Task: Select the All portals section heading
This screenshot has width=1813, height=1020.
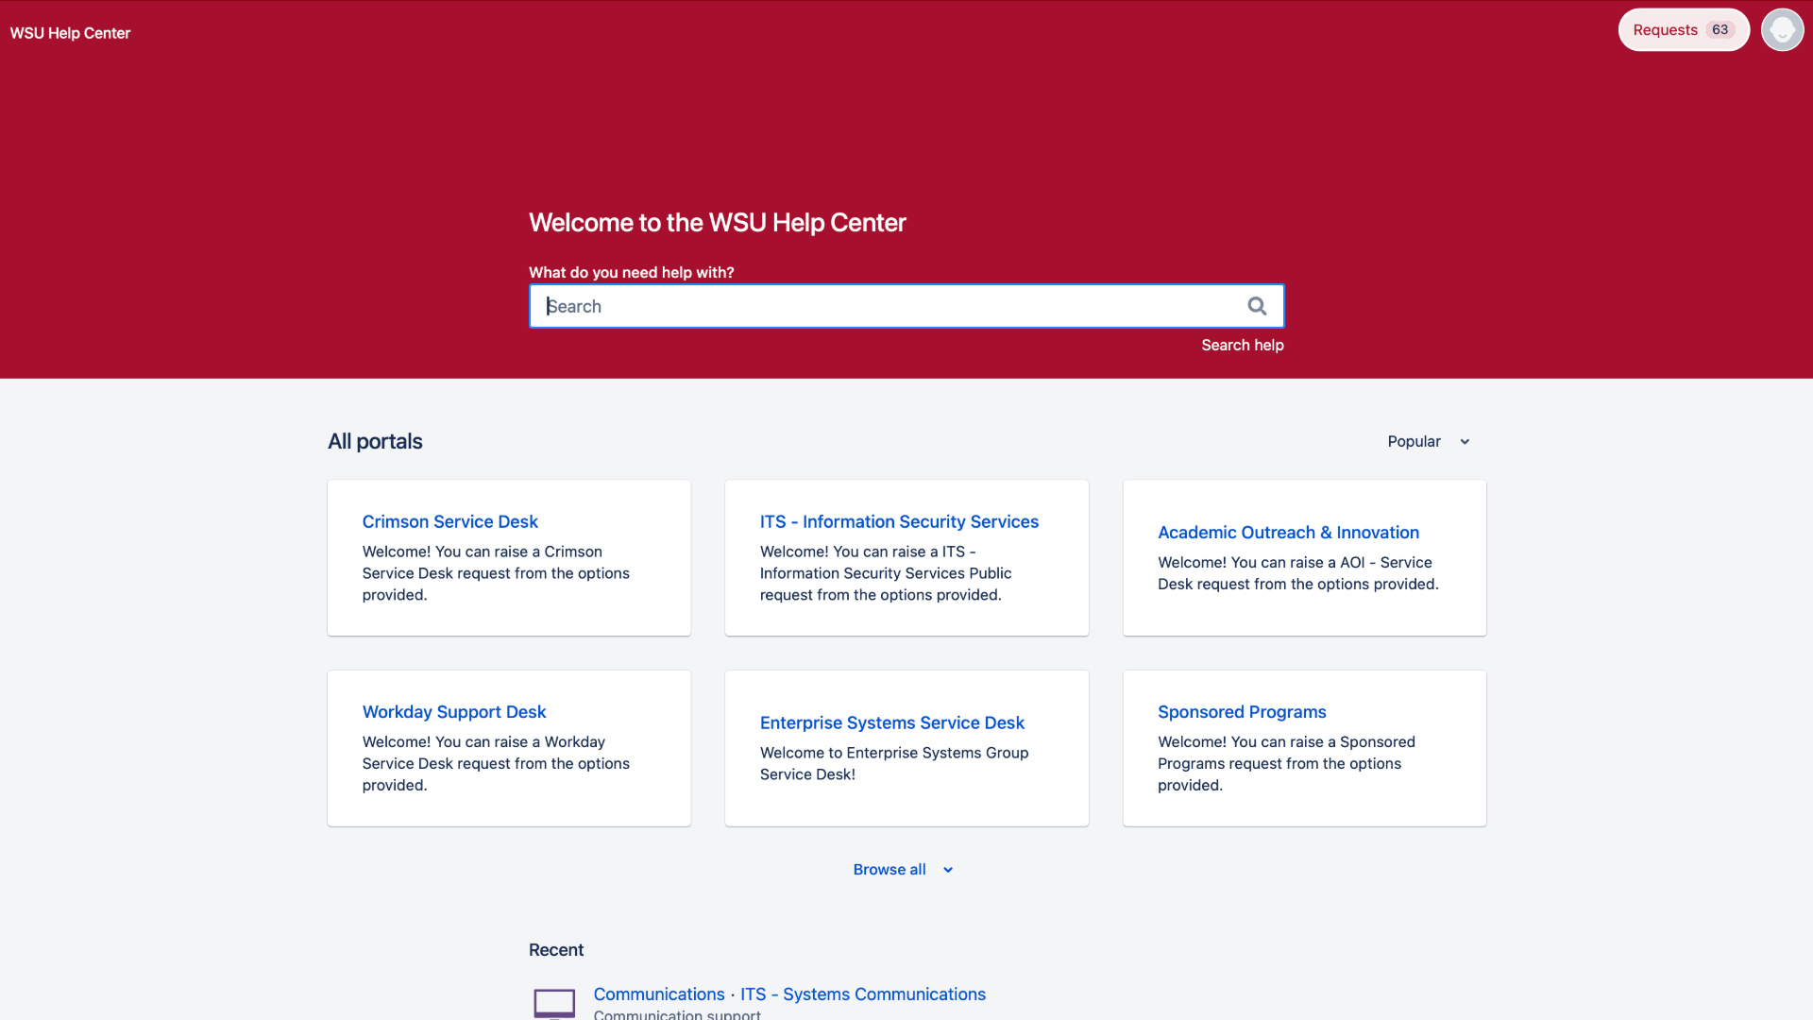Action: tap(374, 441)
